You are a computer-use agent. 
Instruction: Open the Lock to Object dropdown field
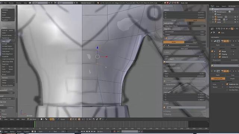184,62
